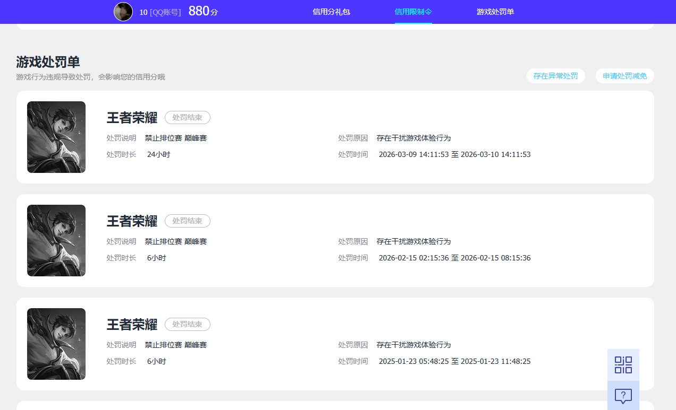This screenshot has width=676, height=410.
Task: Select the time range starting 2026-02-15 02:15:36
Action: pyautogui.click(x=454, y=258)
